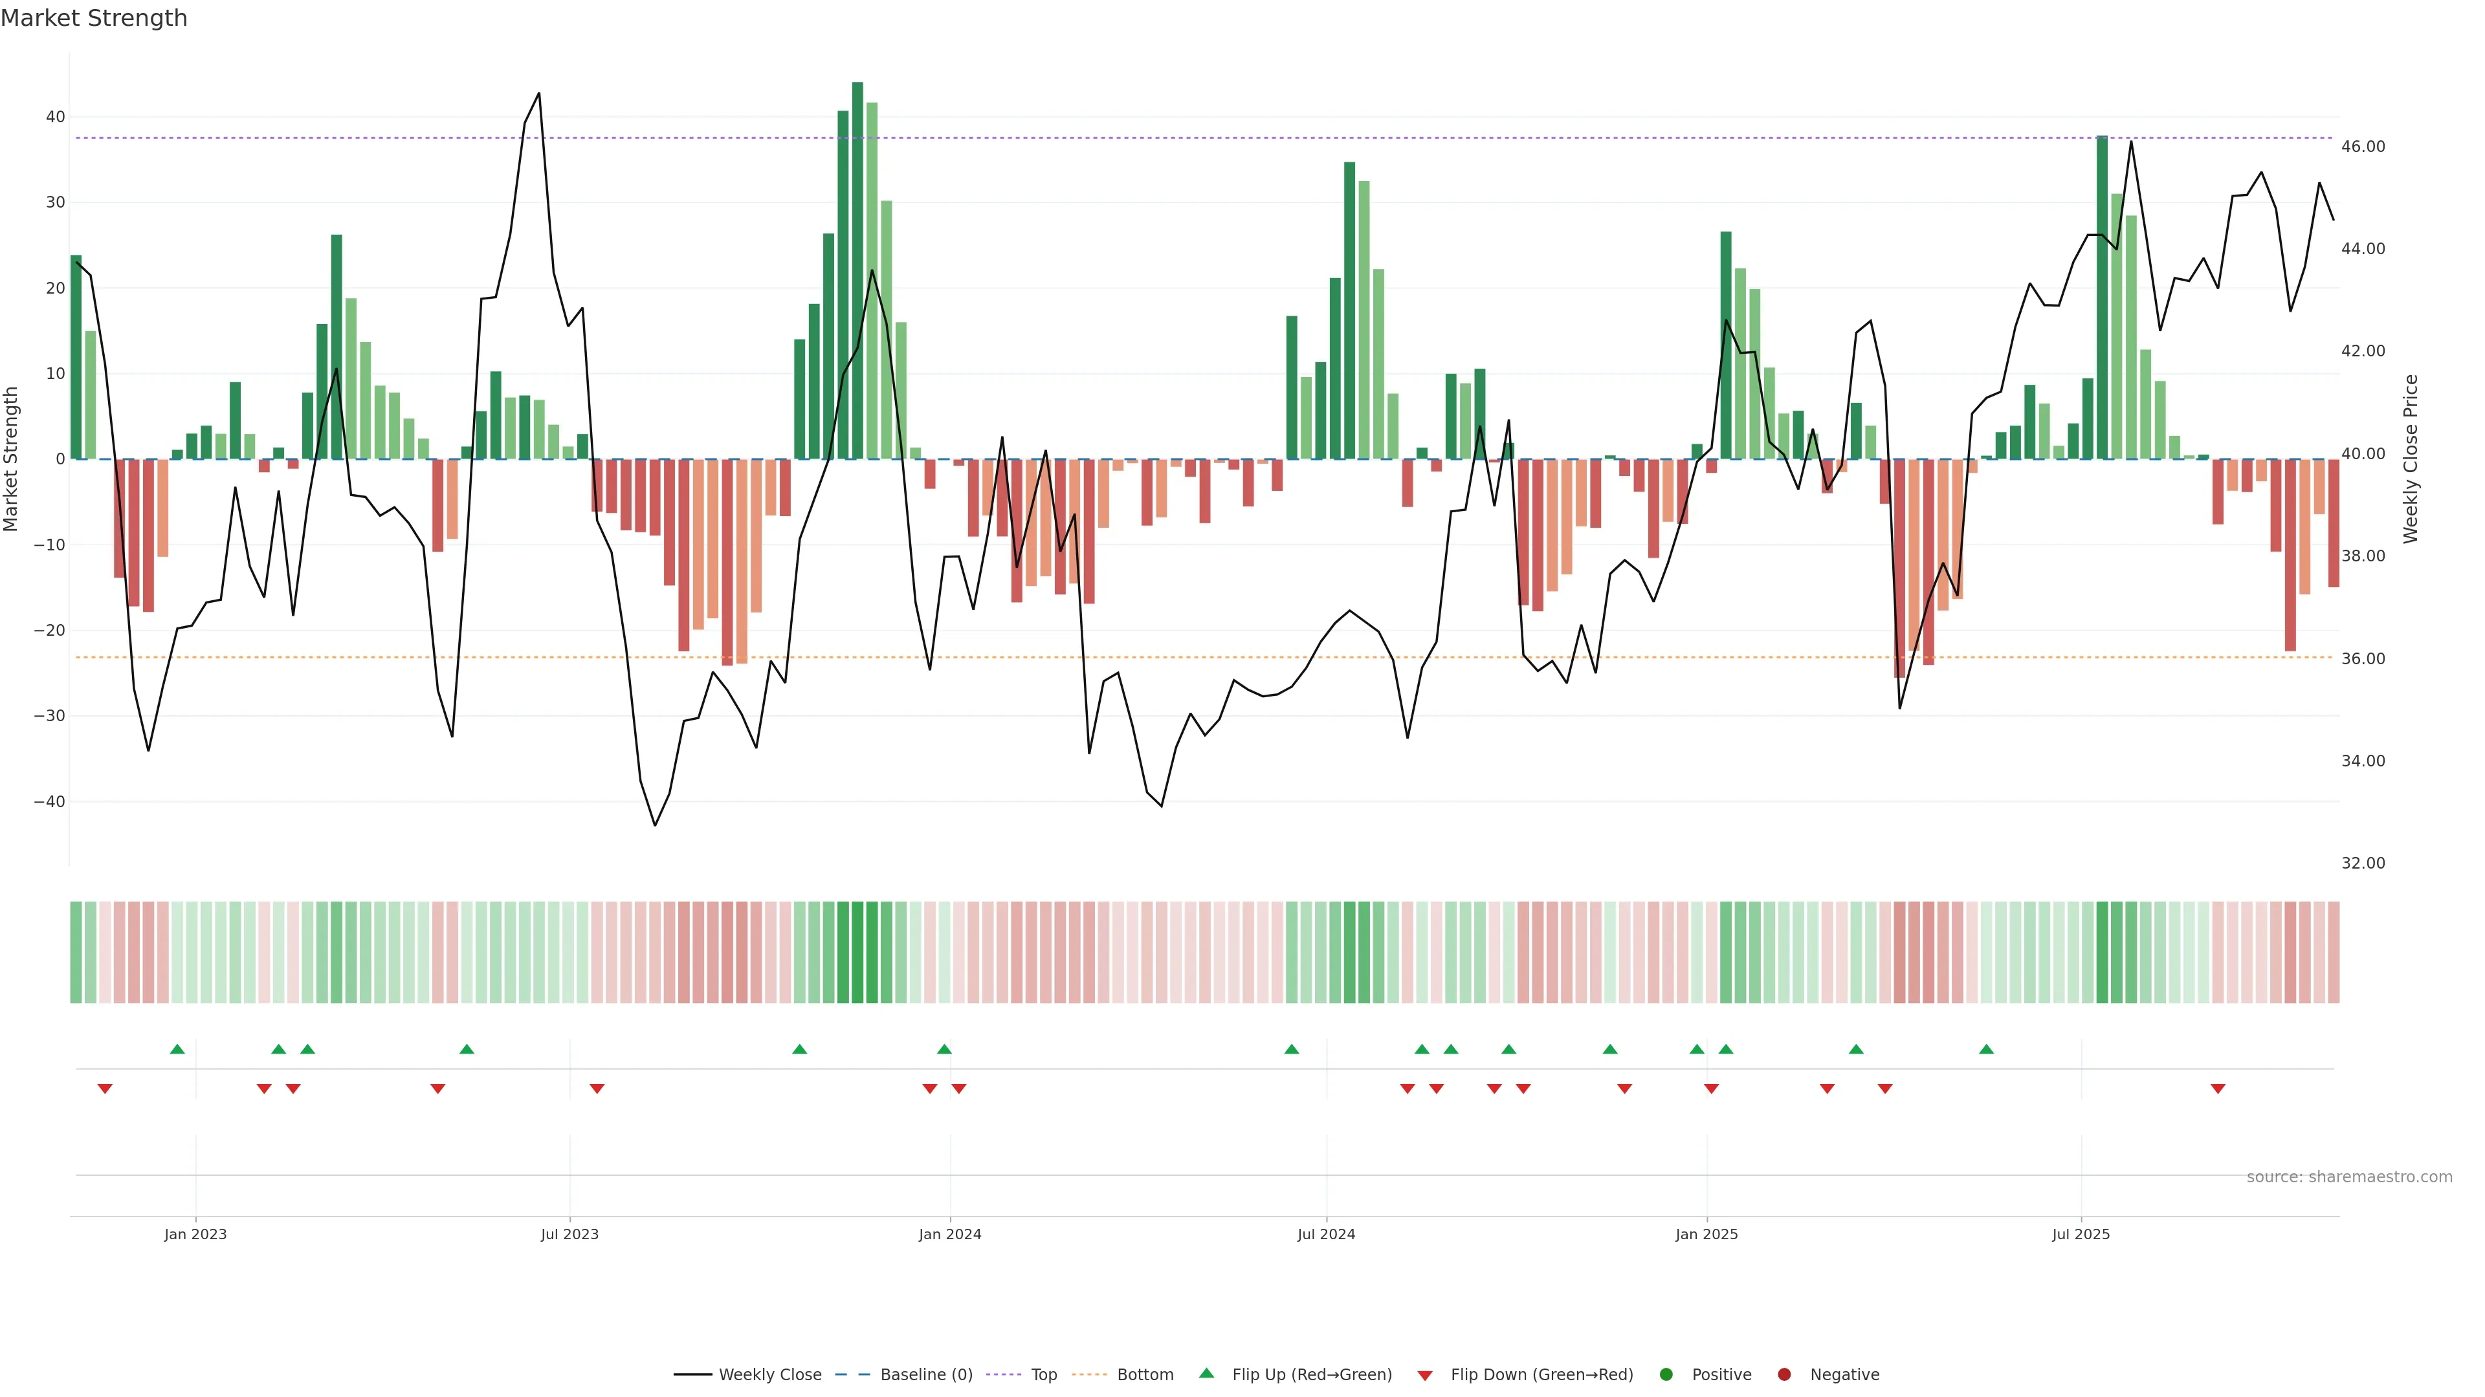Click the darkest green heatmap cell before Jan 2024
This screenshot has height=1397, width=2485.
(x=857, y=953)
